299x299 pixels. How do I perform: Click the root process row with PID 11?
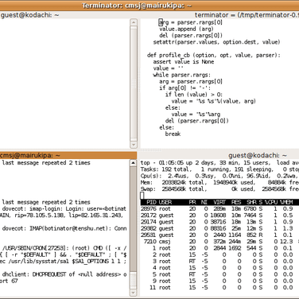(219, 288)
